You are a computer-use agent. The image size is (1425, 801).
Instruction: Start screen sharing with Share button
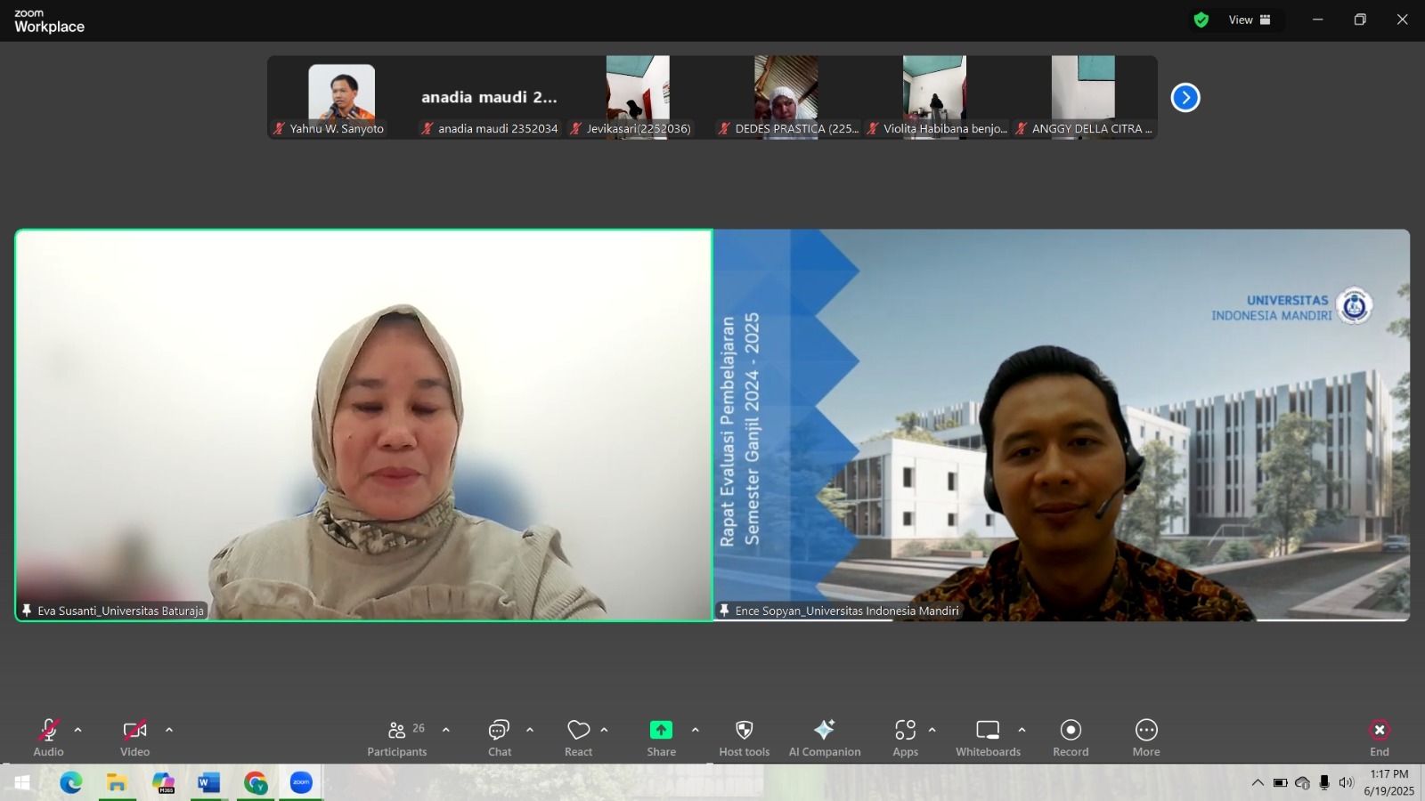coord(661,738)
